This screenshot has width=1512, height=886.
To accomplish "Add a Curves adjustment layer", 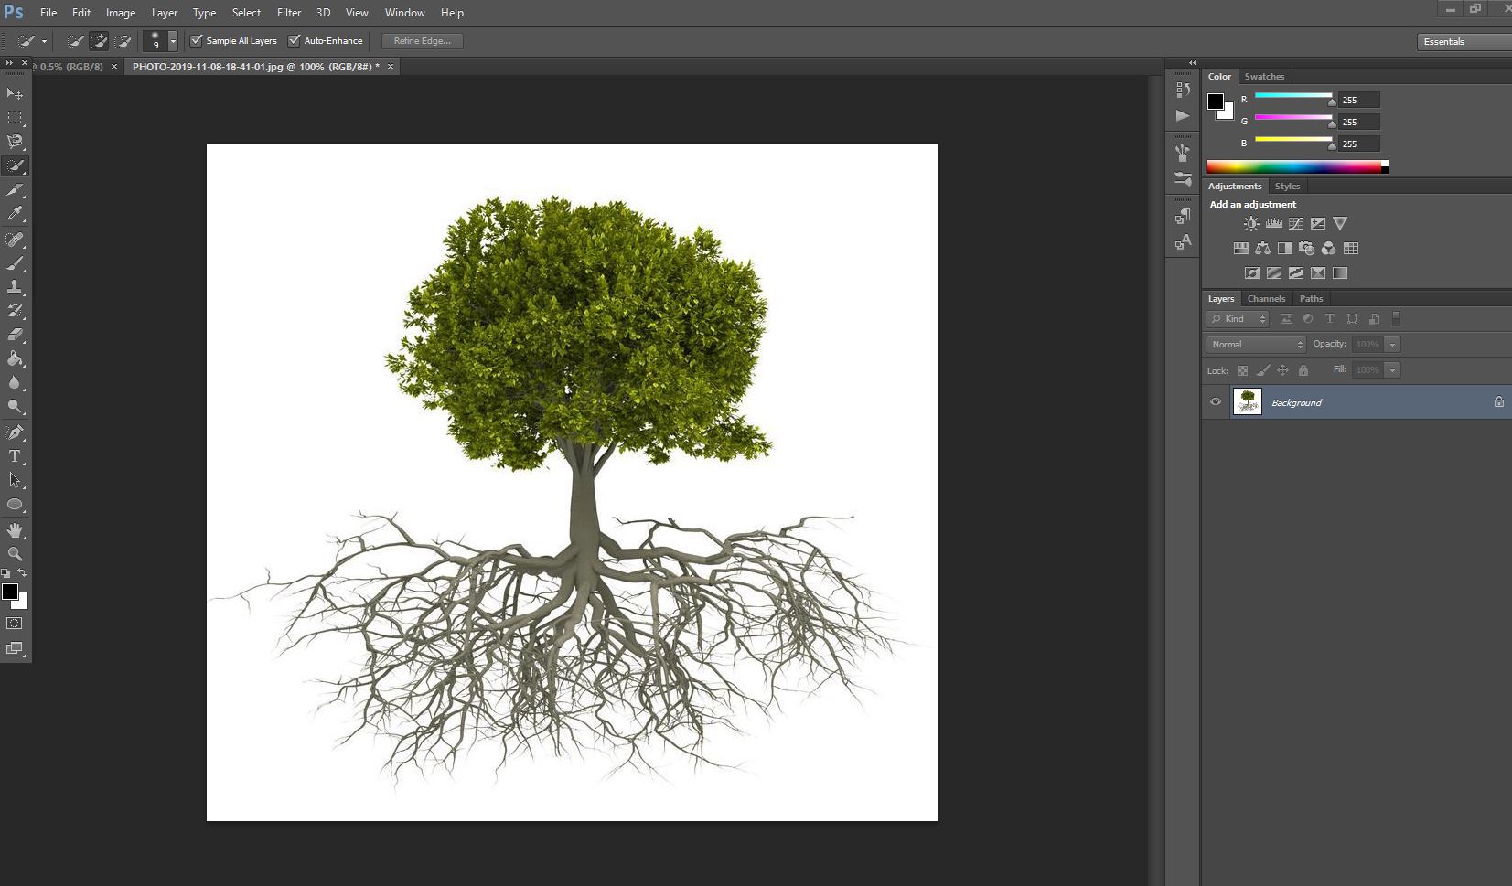I will pos(1296,223).
